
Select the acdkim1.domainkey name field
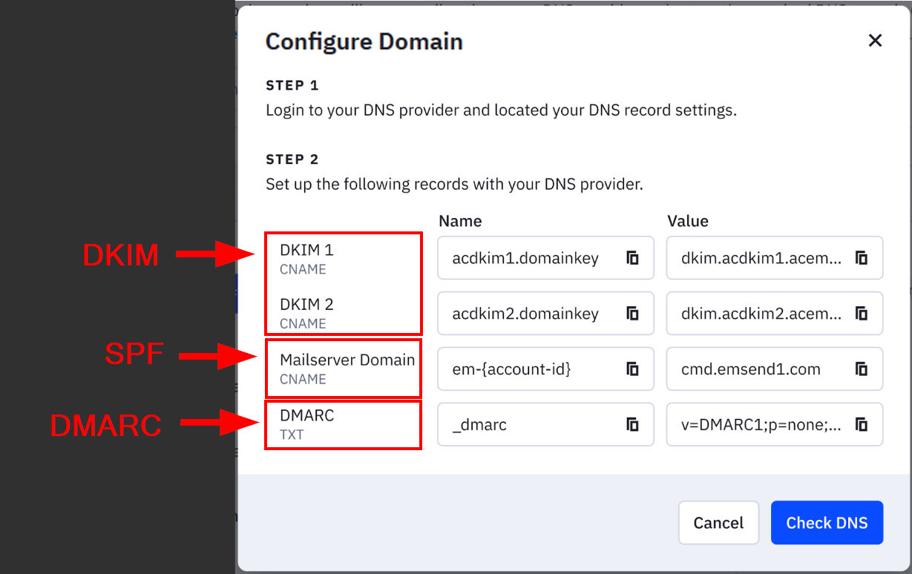click(545, 258)
